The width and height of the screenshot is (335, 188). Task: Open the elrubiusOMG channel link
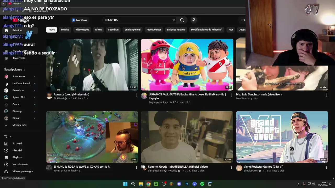(x=251, y=171)
